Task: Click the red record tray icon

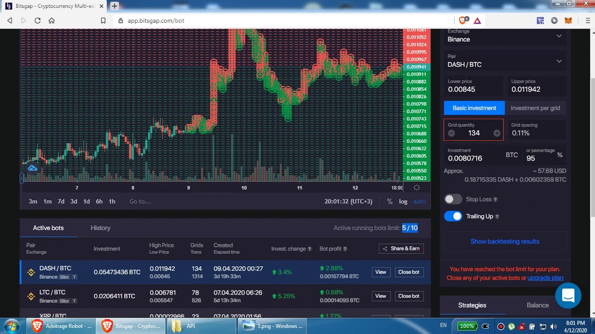Action: click(x=501, y=326)
